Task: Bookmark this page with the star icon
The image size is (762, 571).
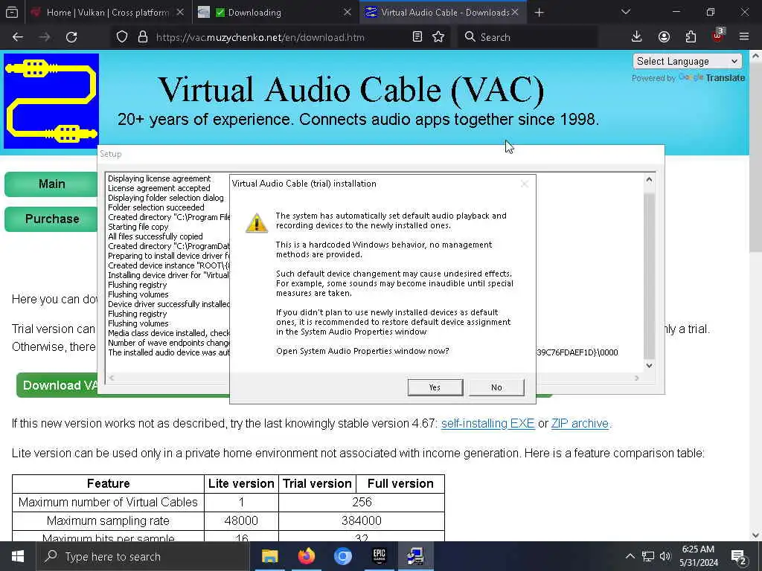Action: [x=438, y=37]
